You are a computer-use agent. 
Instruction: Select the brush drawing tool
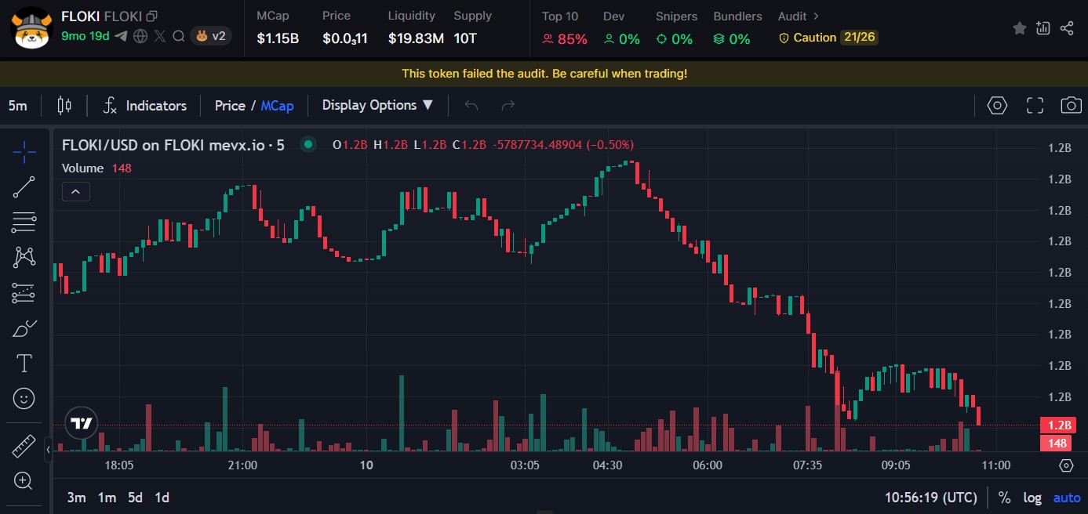24,328
